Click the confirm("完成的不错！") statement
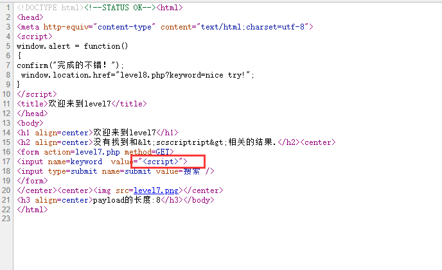The height and width of the screenshot is (270, 442). tap(70, 65)
